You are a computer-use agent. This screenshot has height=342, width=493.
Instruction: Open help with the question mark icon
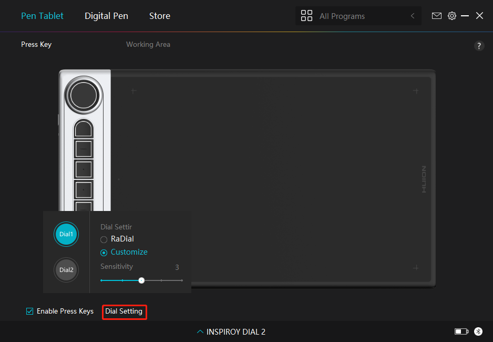click(479, 46)
